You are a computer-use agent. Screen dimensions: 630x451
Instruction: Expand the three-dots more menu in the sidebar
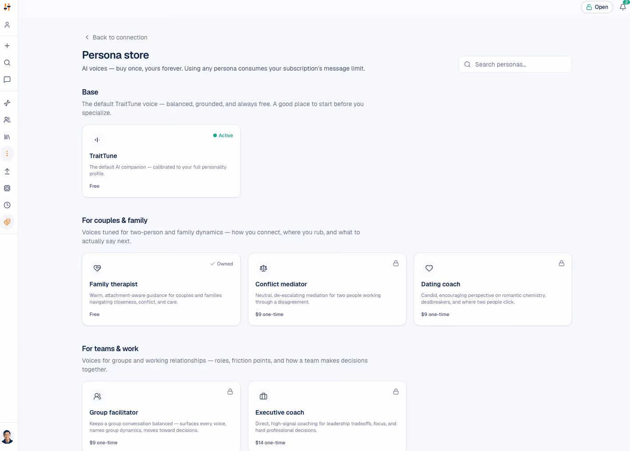click(7, 154)
